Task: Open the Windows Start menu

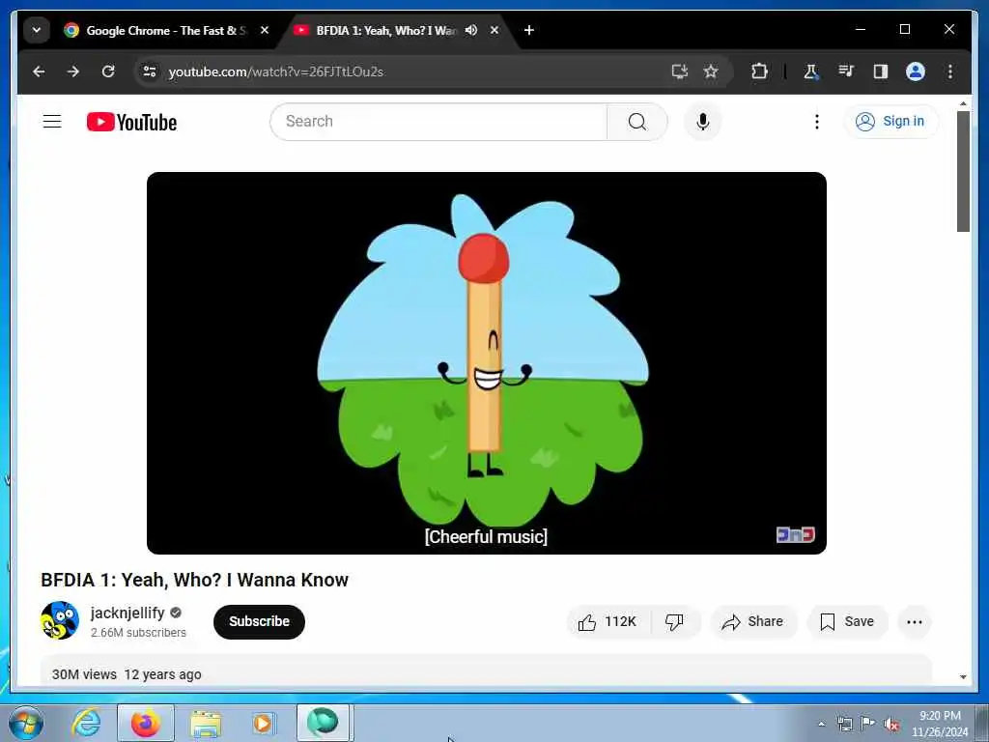Action: (x=26, y=723)
